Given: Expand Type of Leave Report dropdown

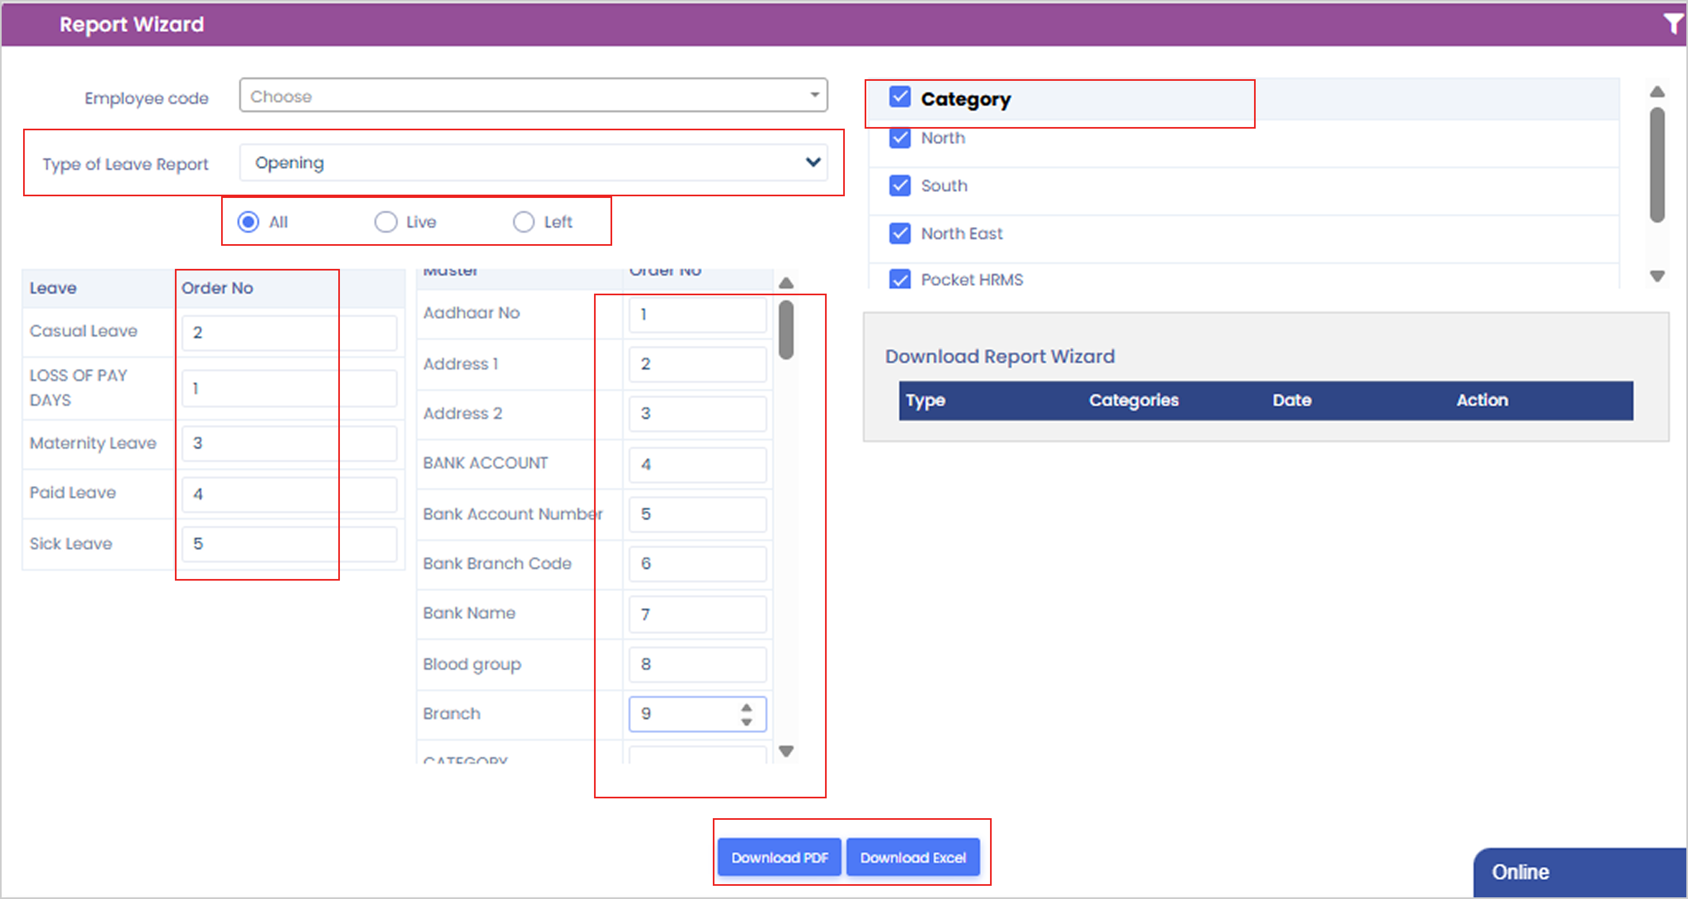Looking at the screenshot, I should (x=533, y=163).
